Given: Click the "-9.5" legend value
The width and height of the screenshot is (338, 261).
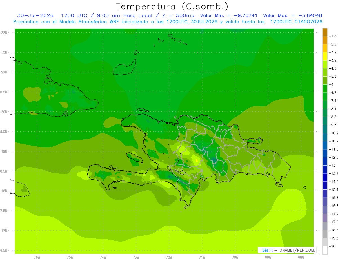Looking at the screenshot, I should point(333,125).
